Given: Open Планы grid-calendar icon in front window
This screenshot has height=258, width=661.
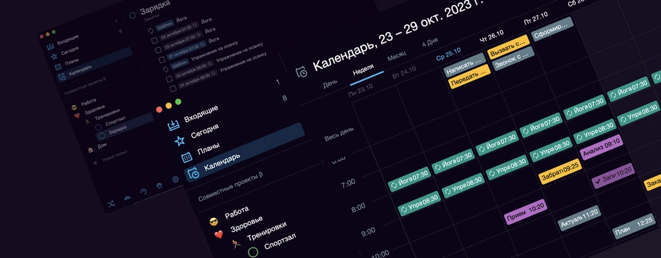Looking at the screenshot, I should tap(187, 157).
